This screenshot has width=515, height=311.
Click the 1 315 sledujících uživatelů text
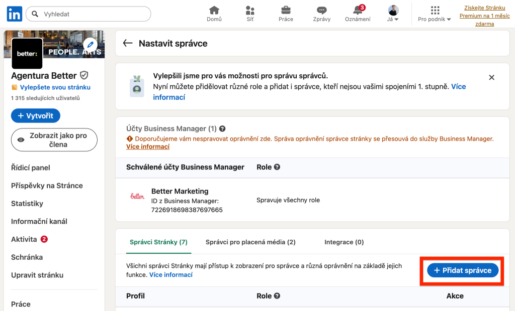click(x=45, y=98)
